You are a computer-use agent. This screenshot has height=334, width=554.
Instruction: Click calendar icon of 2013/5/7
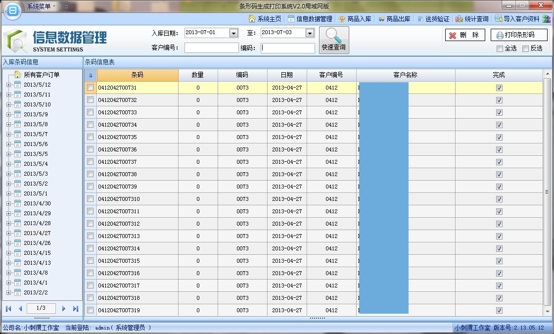tap(17, 134)
